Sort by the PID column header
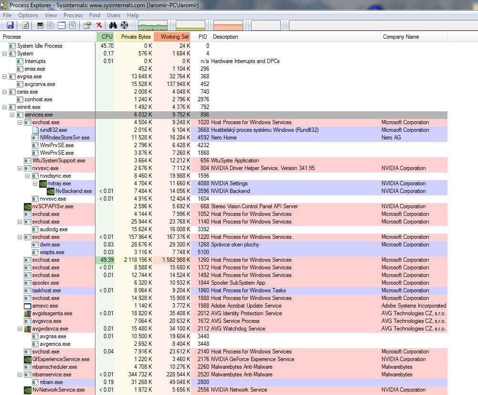Viewport: 478px width, 395px height. 201,37
